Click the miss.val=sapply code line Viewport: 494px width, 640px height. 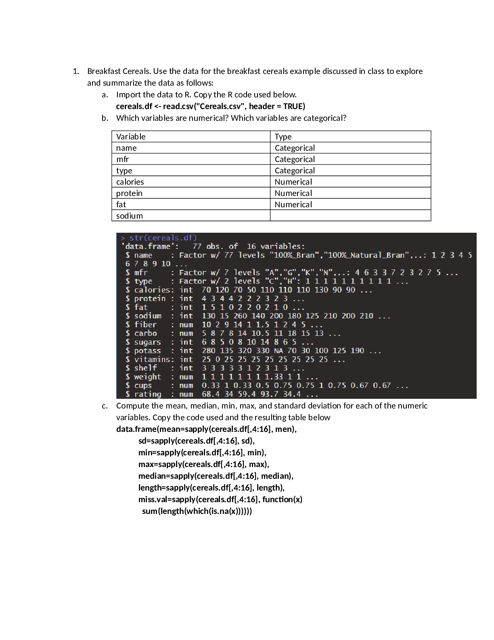(220, 499)
